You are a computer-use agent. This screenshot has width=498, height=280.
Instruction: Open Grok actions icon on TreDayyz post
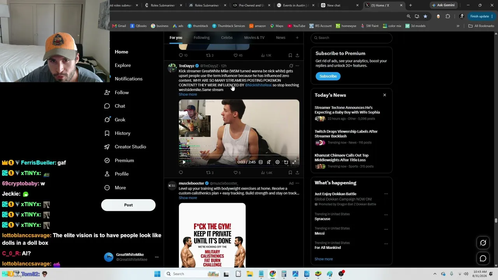pos(291,66)
